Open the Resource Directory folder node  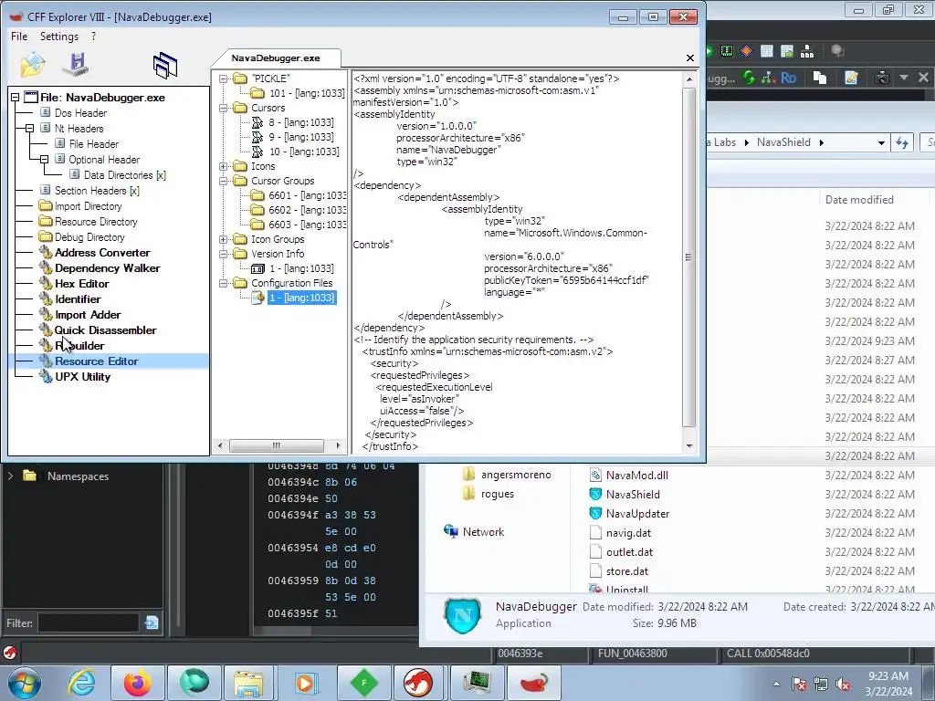pos(95,222)
